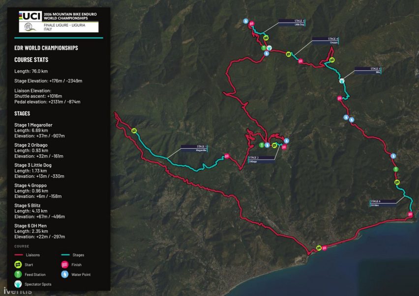
Task: Click "Stage 1 Megaroller" in the stages list
Action: [x=33, y=125]
